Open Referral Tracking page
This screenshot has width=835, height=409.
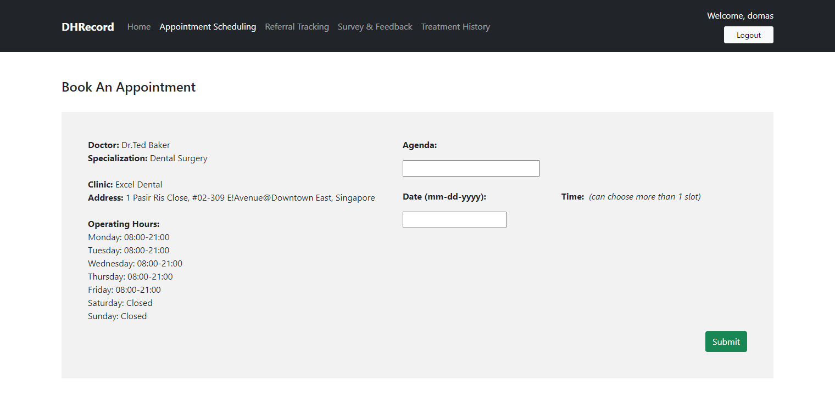[x=297, y=26]
